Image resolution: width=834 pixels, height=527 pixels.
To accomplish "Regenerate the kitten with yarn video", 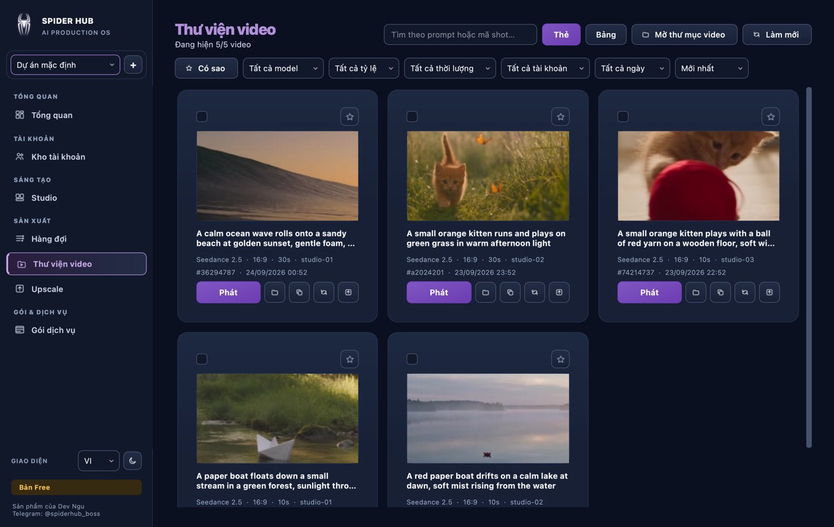I will [x=745, y=292].
